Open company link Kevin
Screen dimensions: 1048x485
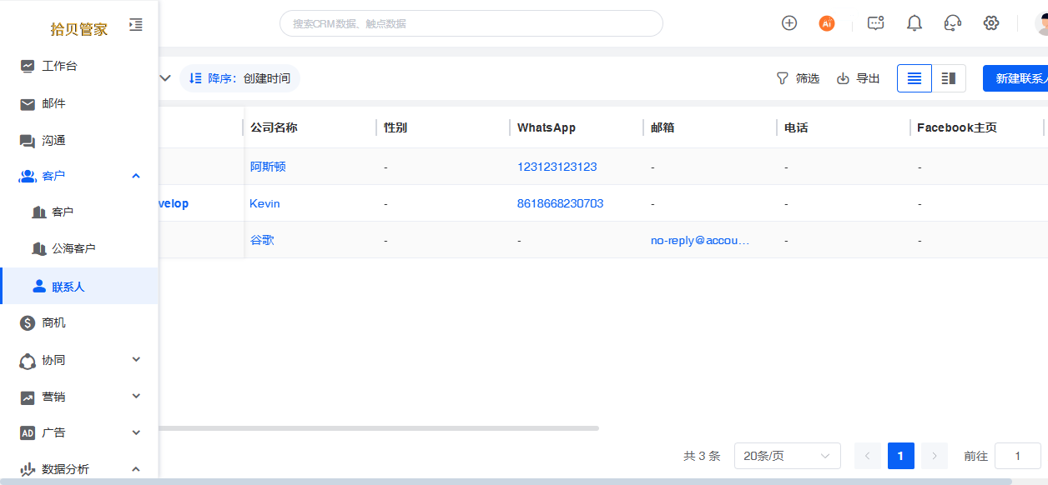click(265, 203)
